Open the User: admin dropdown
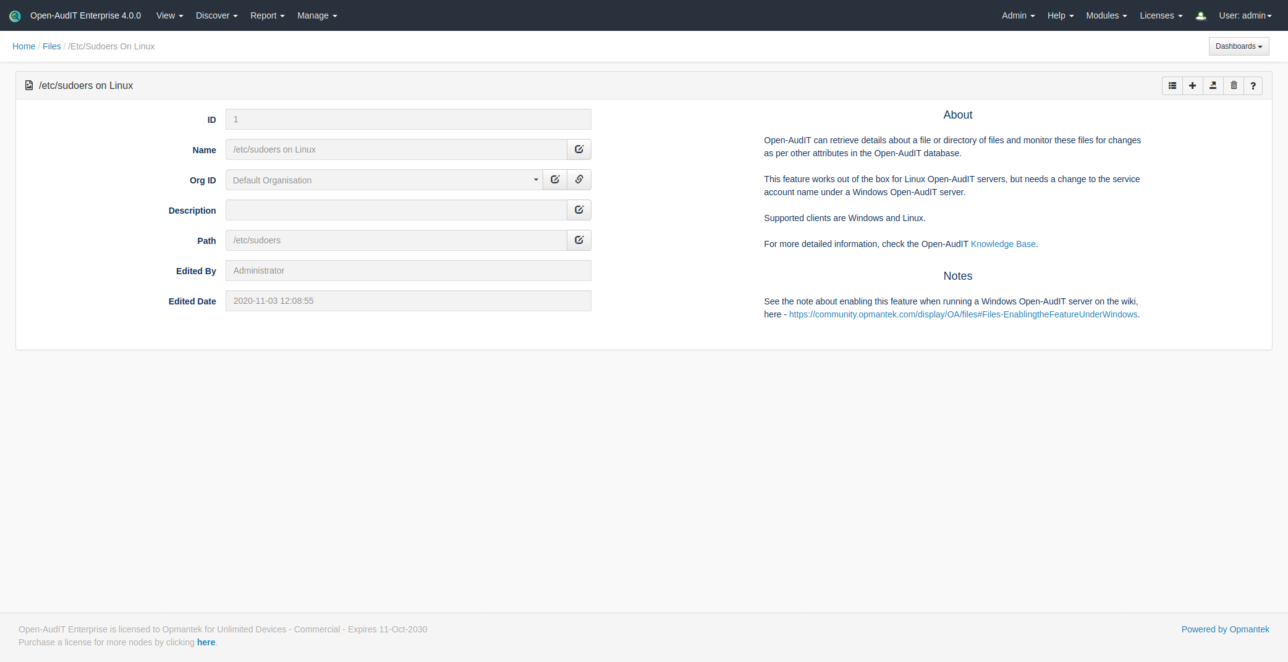The image size is (1288, 662). [1245, 15]
